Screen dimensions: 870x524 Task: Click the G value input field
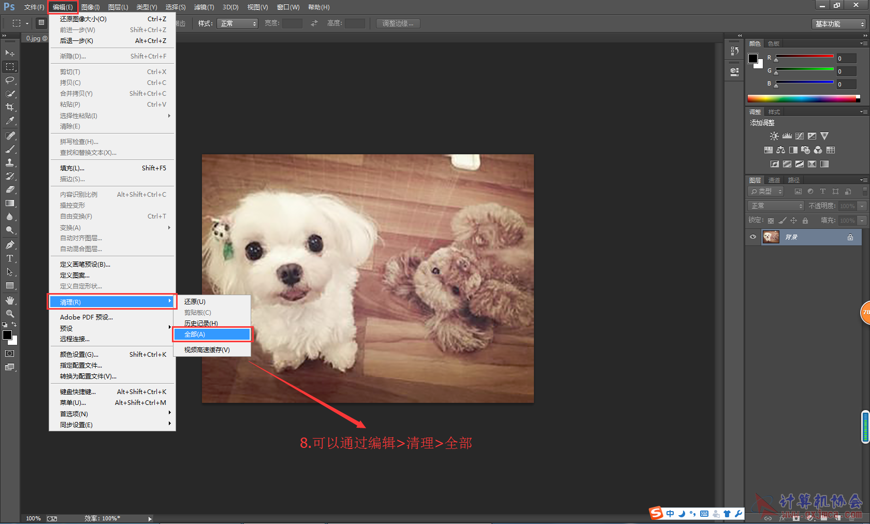pos(846,71)
